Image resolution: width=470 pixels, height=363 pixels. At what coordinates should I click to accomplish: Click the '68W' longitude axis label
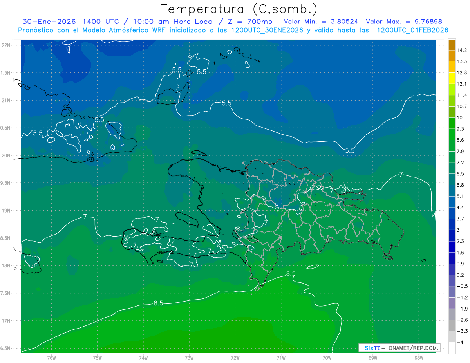pos(419,358)
